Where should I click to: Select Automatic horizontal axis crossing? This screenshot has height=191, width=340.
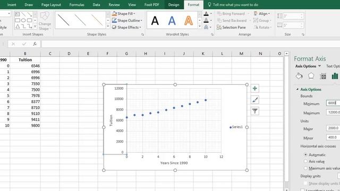[305, 154]
